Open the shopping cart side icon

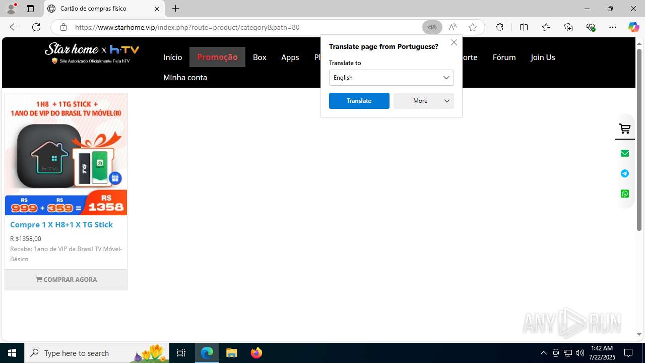pyautogui.click(x=625, y=129)
